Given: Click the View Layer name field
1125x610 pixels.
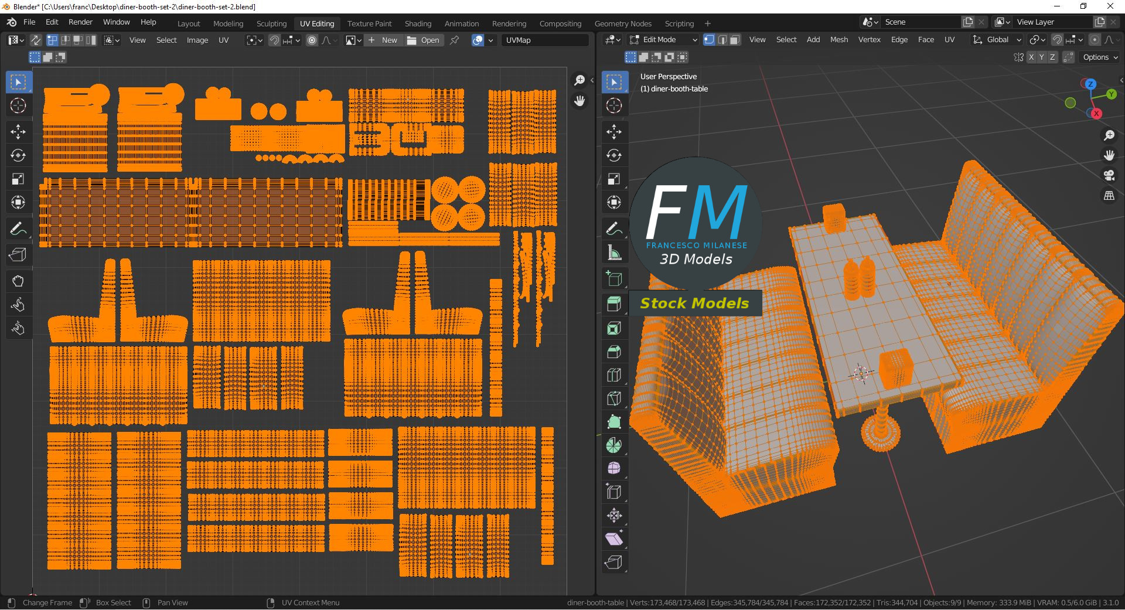Looking at the screenshot, I should pyautogui.click(x=1053, y=22).
